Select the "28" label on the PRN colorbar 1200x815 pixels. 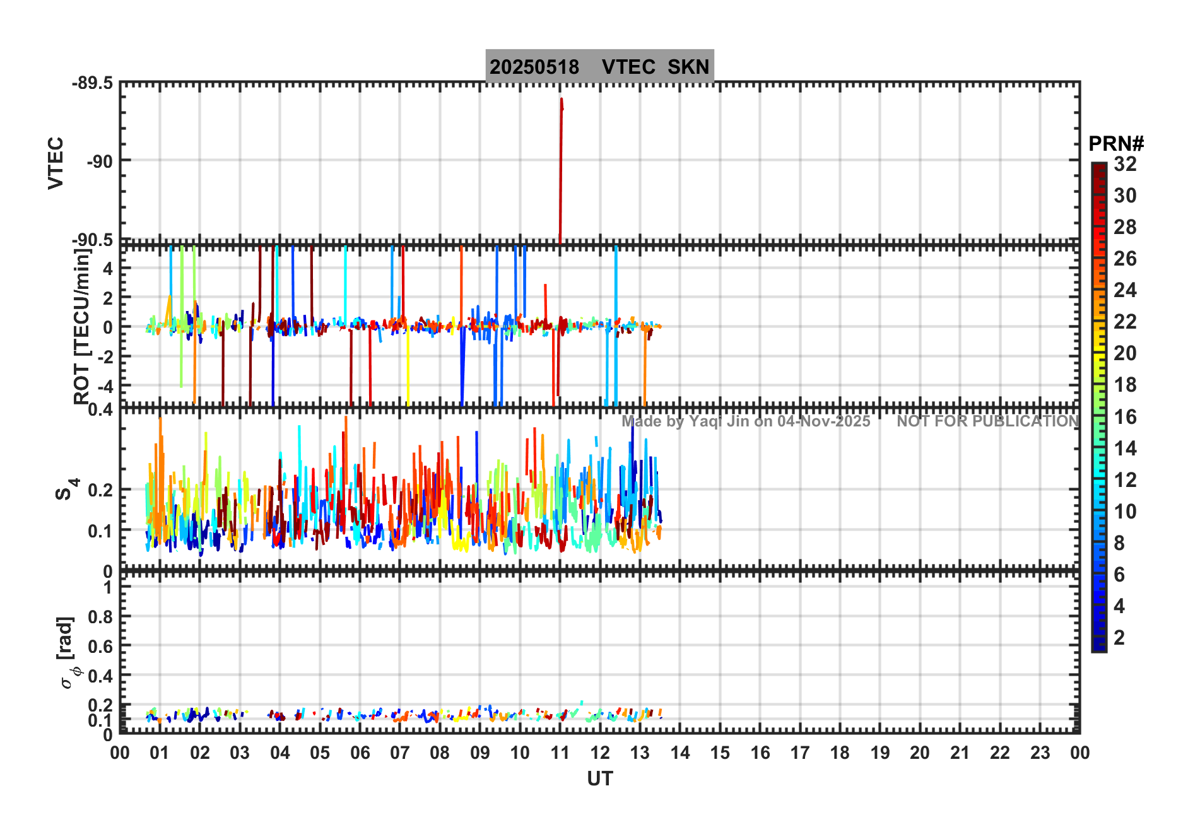click(x=1125, y=227)
